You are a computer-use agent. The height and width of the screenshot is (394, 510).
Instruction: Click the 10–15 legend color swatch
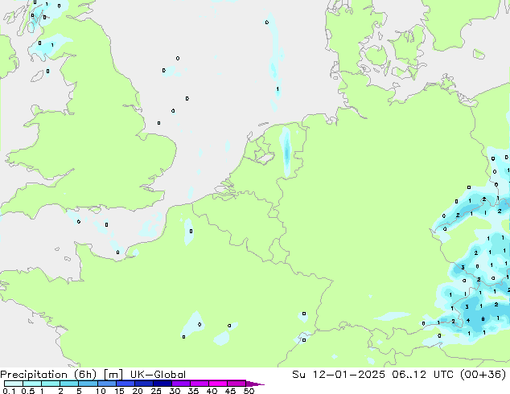(x=107, y=384)
